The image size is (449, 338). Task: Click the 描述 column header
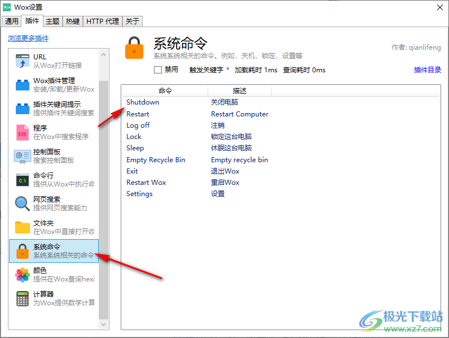click(240, 91)
